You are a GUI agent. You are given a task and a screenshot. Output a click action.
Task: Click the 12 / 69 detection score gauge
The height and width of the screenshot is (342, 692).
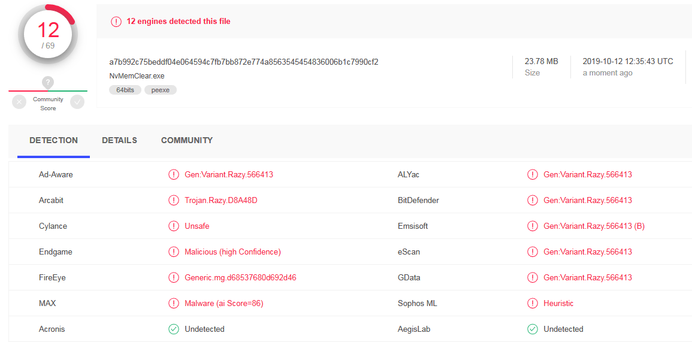click(x=48, y=34)
